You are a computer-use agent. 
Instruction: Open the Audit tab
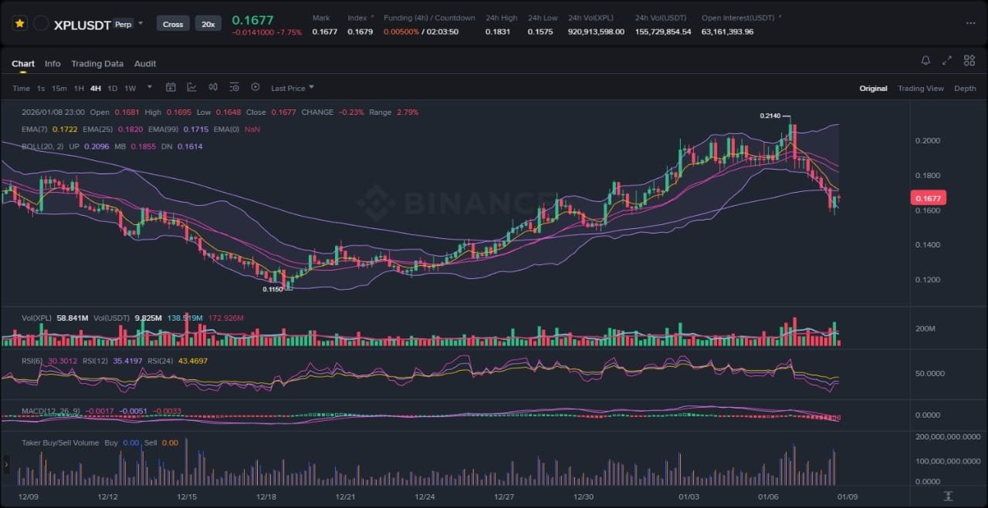click(x=145, y=64)
